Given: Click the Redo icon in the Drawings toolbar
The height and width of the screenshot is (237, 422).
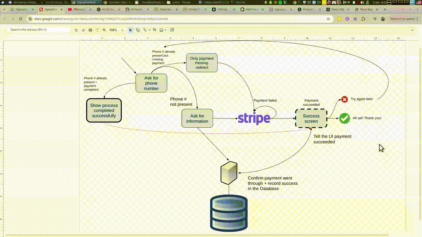Looking at the screenshot, I should tap(83, 30).
